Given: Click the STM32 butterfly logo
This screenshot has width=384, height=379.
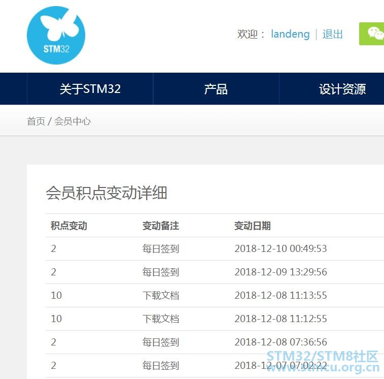Looking at the screenshot, I should pos(56,36).
